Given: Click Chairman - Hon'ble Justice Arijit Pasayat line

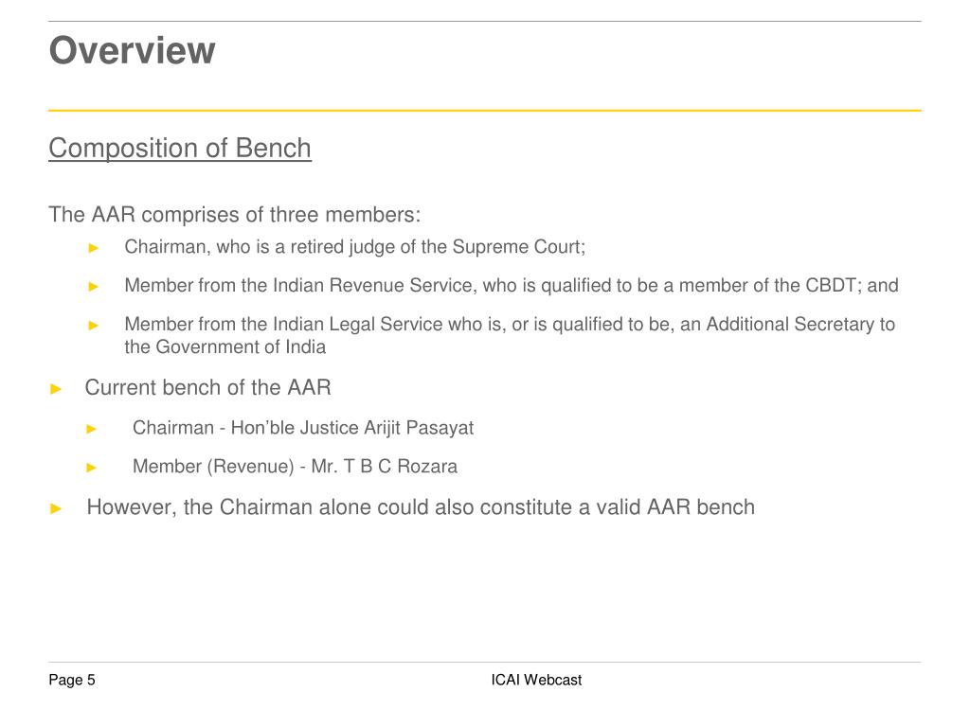Looking at the screenshot, I should 303,428.
